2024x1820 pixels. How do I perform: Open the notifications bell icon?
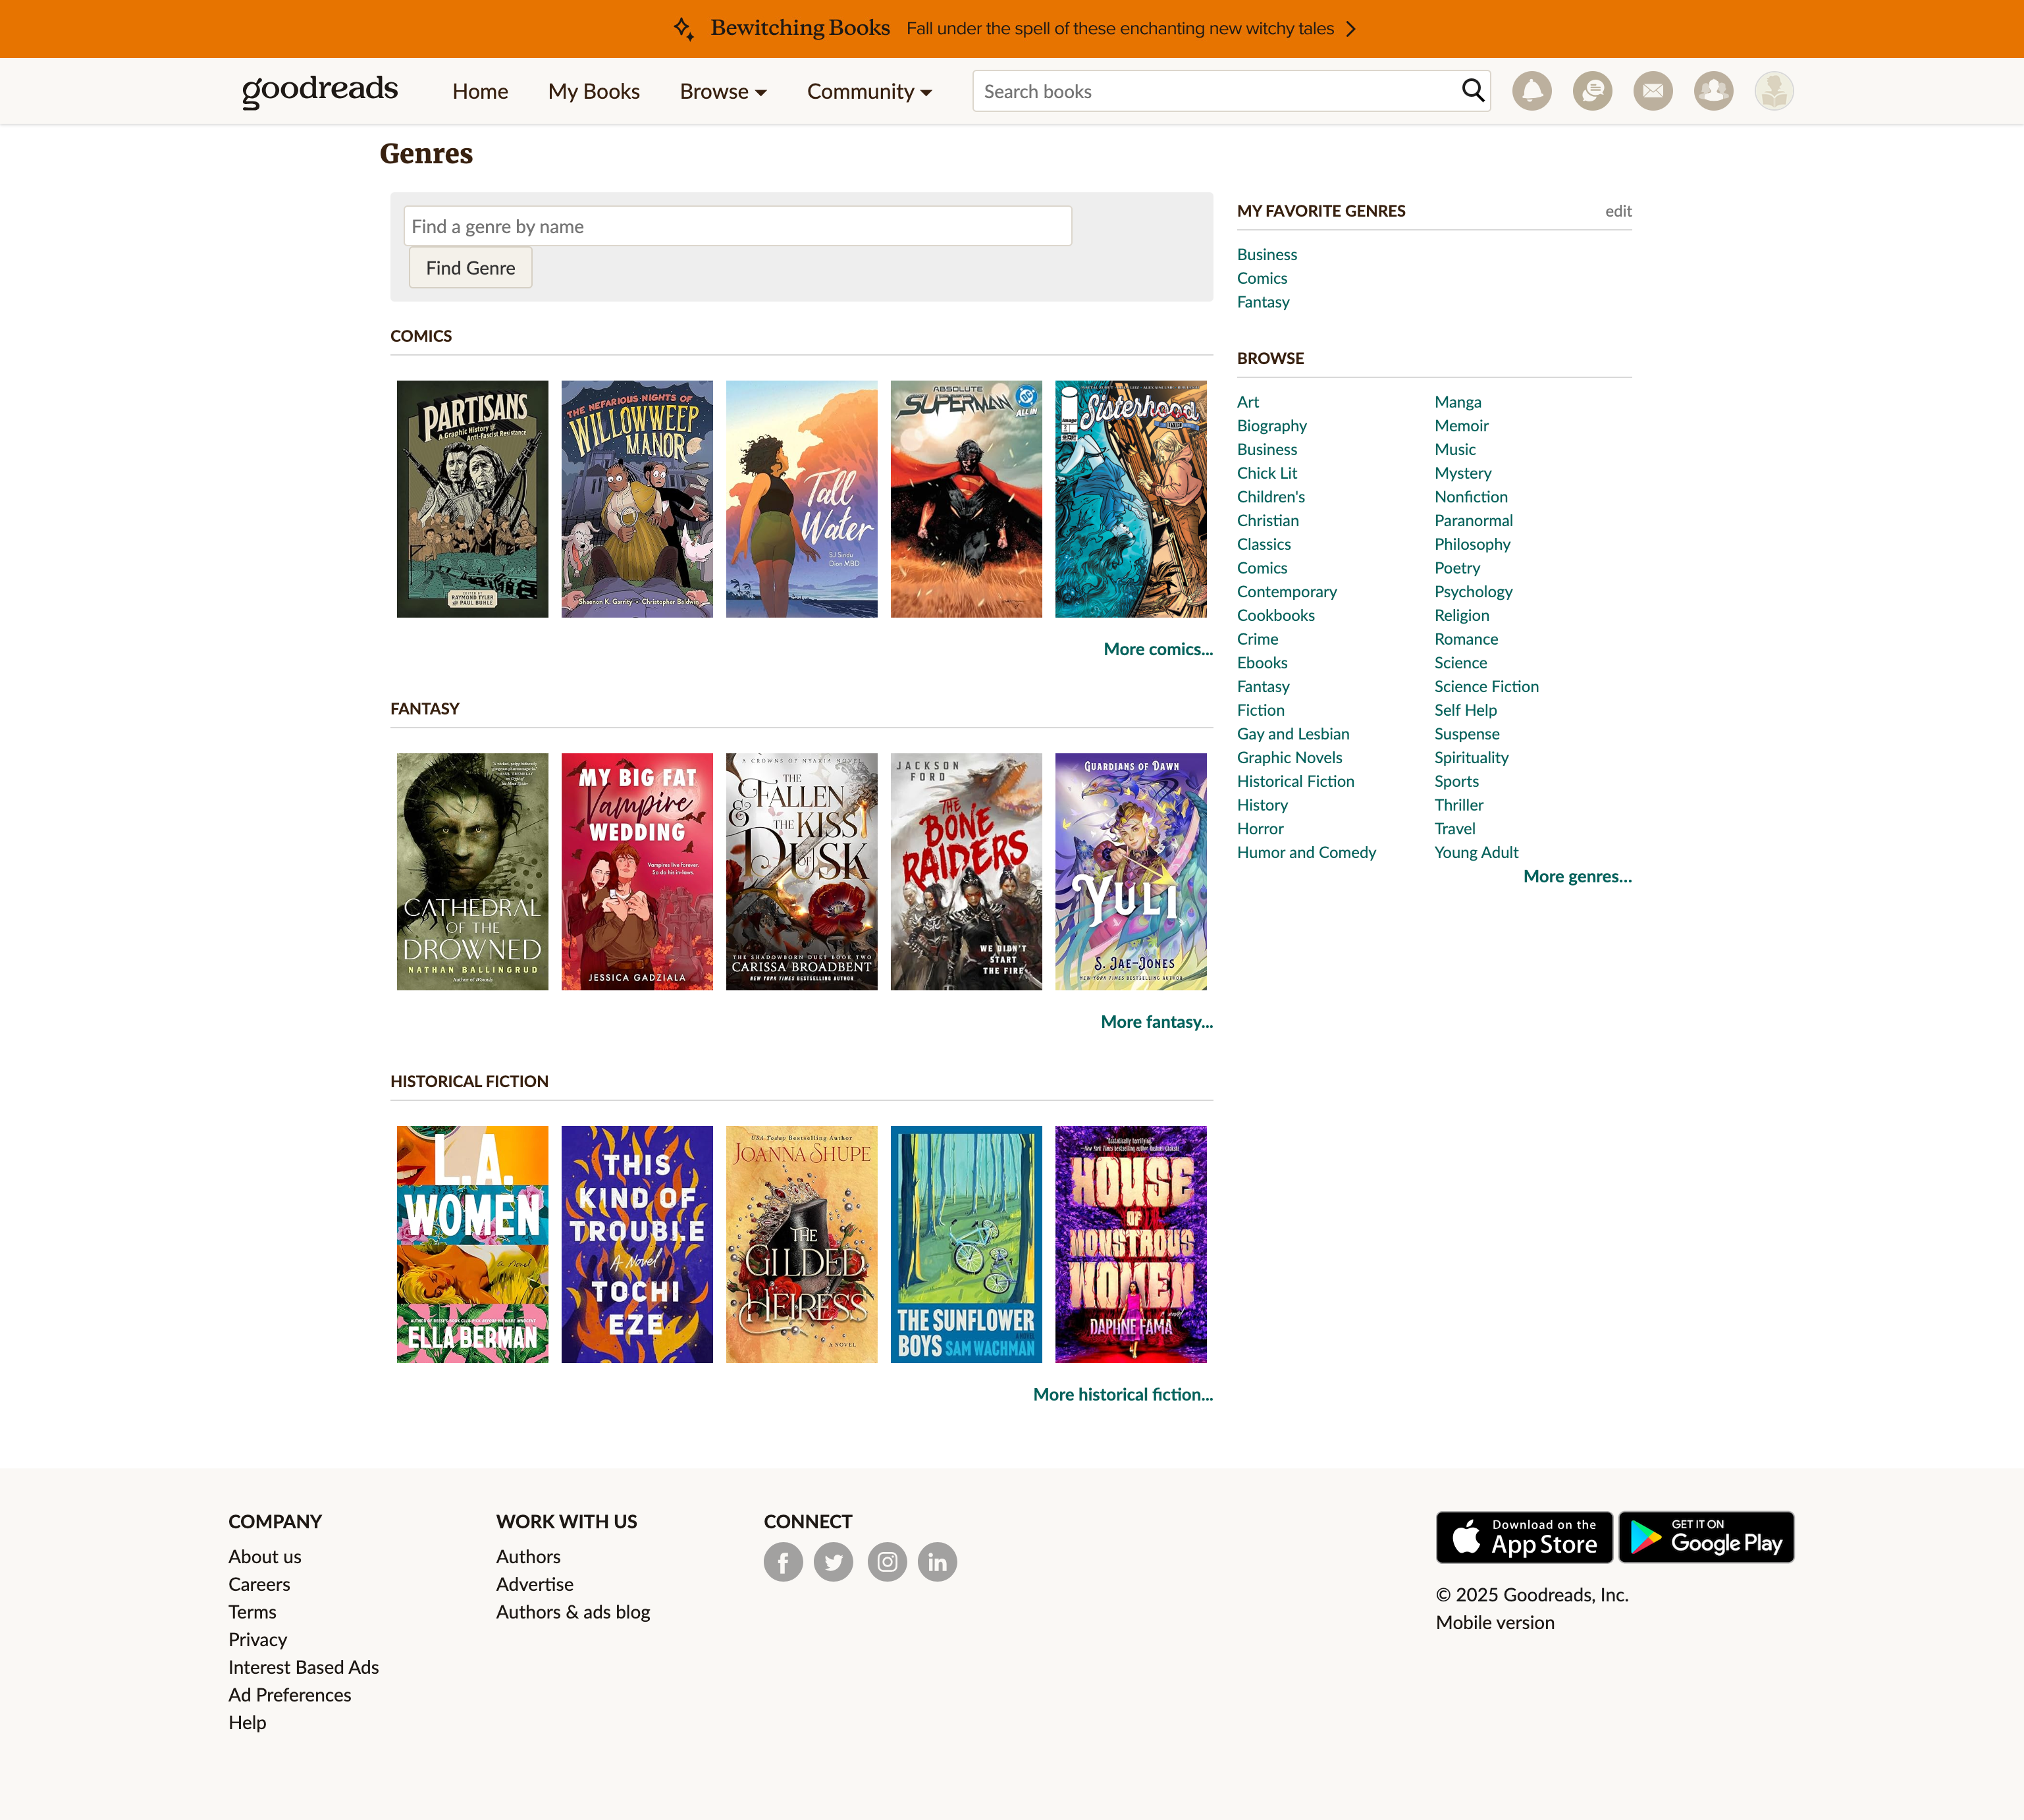pyautogui.click(x=1531, y=91)
